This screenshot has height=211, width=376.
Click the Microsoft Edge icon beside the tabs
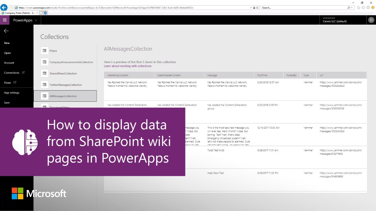(x=46, y=13)
